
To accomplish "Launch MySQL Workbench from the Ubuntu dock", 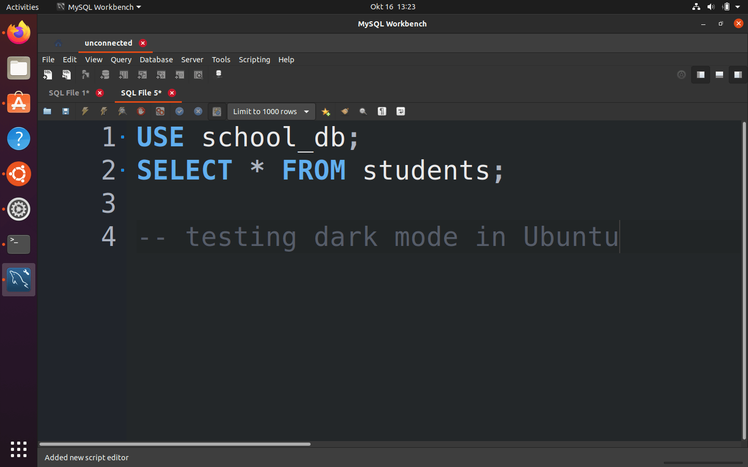I will [18, 279].
